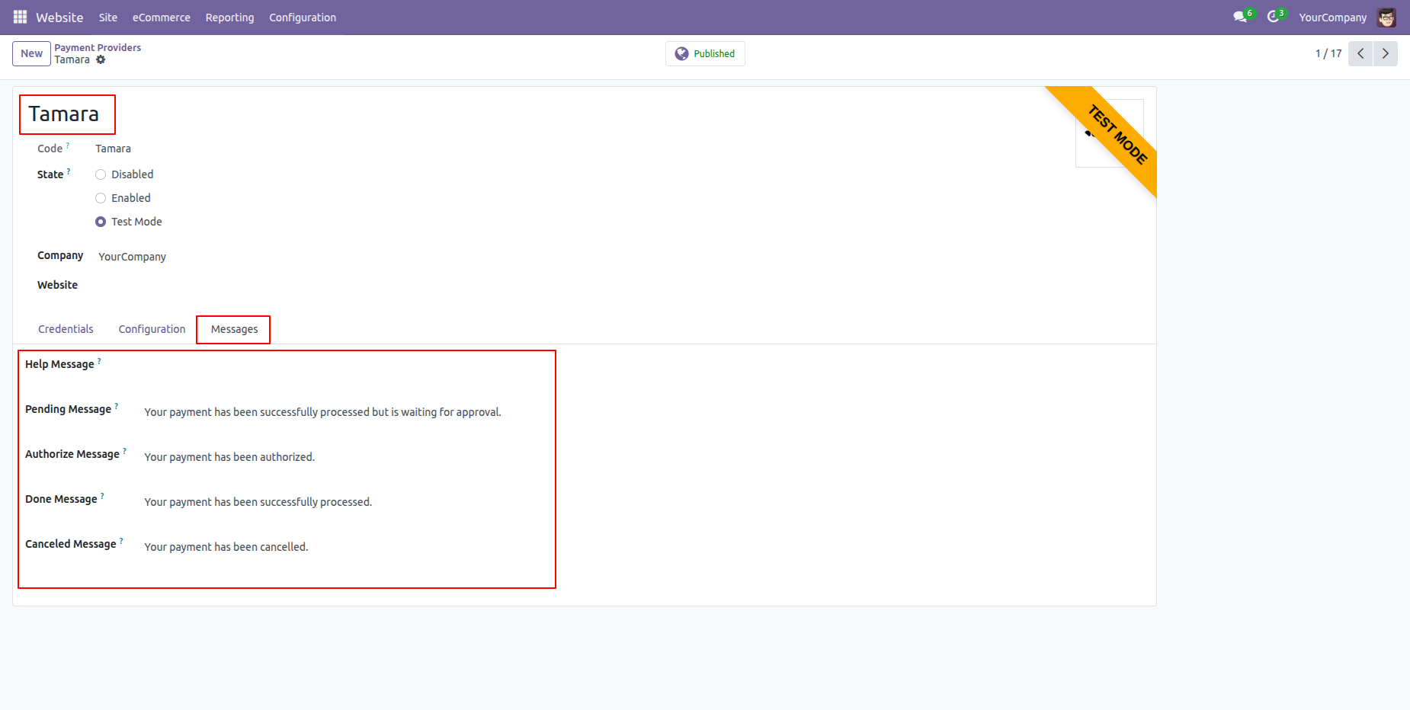1410x710 pixels.
Task: Click the help mark beside Authorize Message
Action: pos(124,451)
